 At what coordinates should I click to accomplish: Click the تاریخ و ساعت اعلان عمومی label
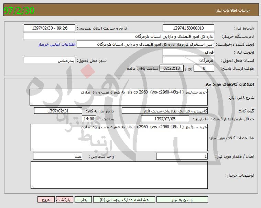pyautogui.click(x=102, y=28)
